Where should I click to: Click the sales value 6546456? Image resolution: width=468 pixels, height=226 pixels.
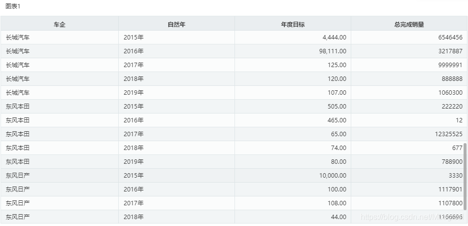click(450, 38)
